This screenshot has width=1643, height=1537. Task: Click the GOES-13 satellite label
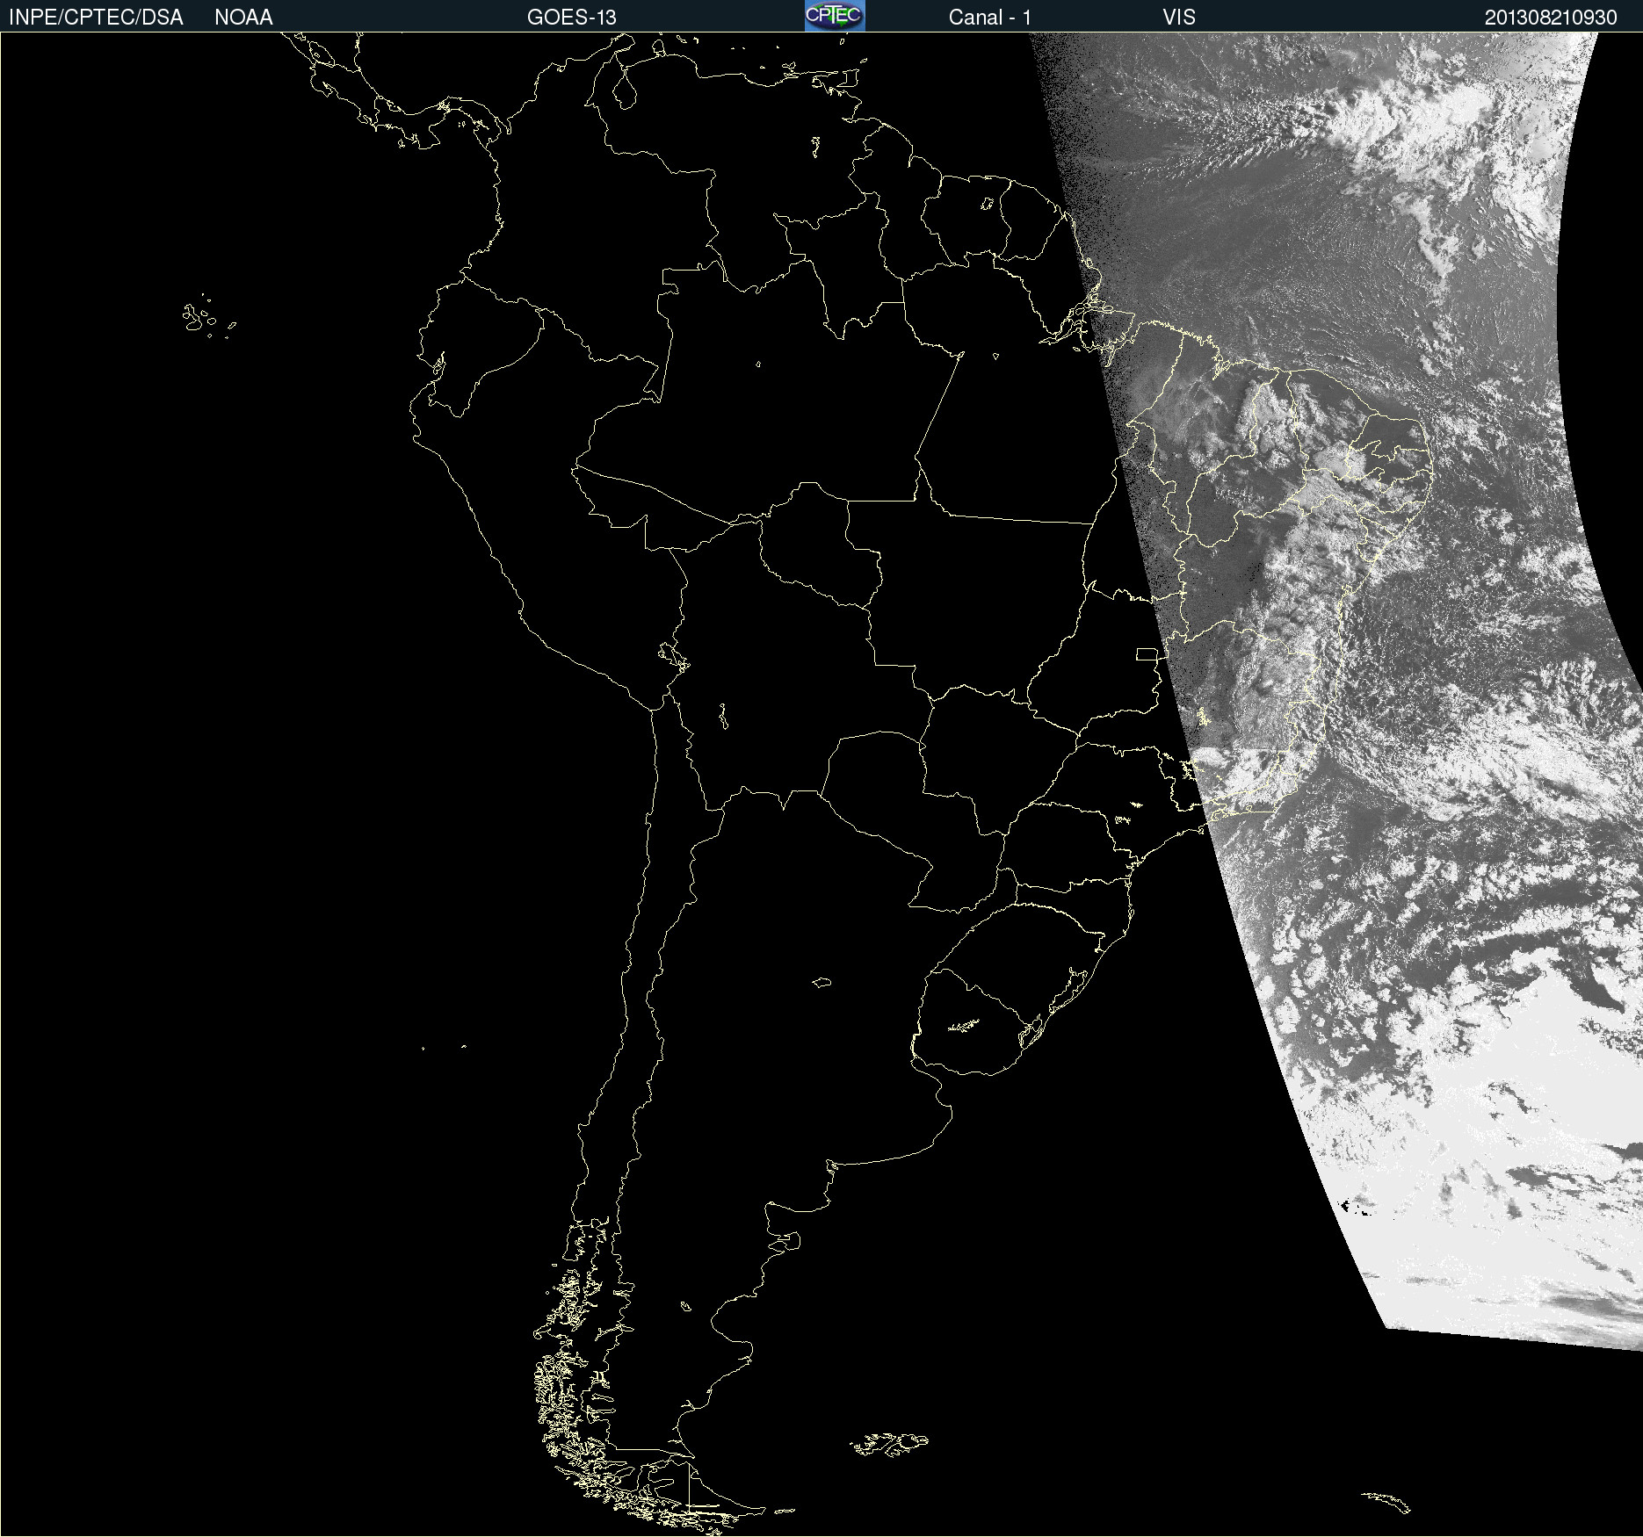pos(572,18)
